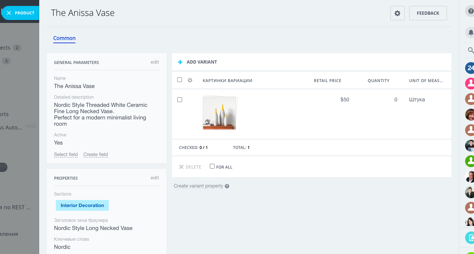Click the help question mark beside Create variant property

[227, 186]
